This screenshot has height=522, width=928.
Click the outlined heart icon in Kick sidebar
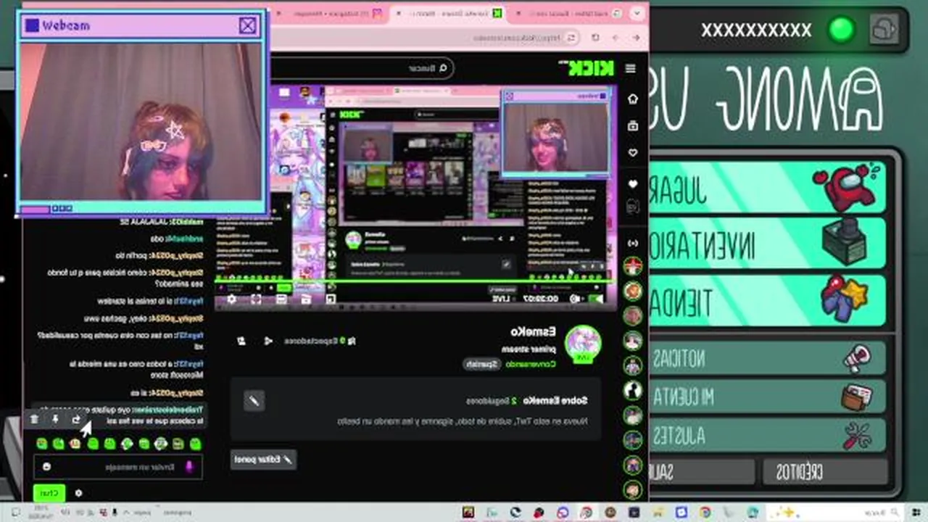point(632,153)
